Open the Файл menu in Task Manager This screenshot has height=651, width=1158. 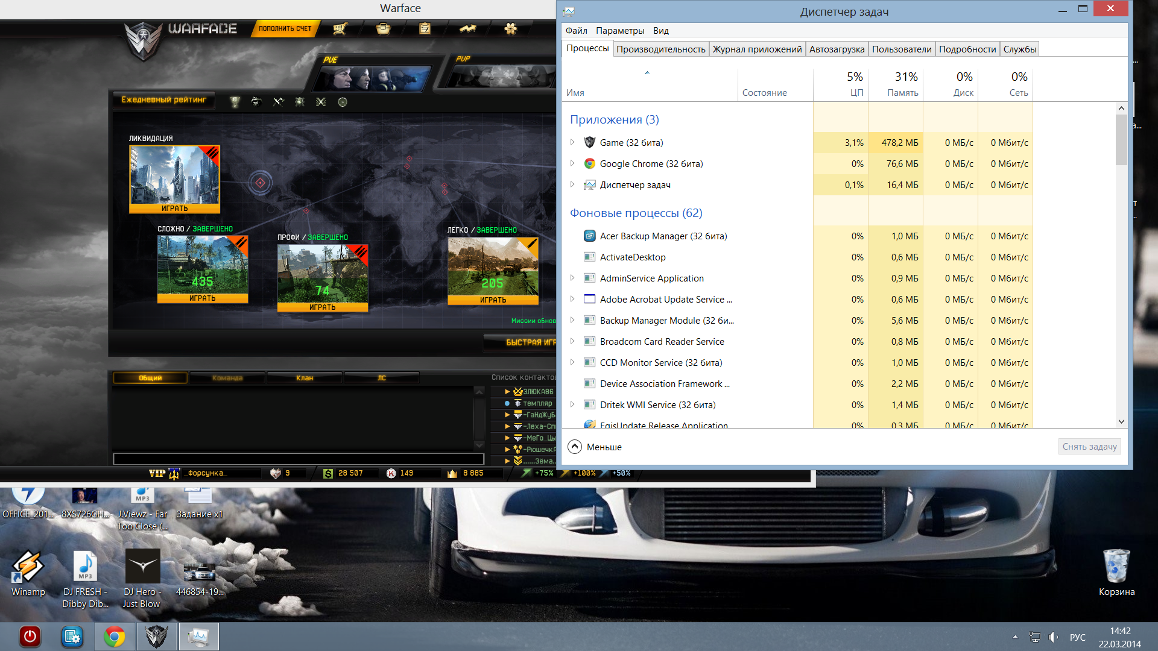(576, 31)
